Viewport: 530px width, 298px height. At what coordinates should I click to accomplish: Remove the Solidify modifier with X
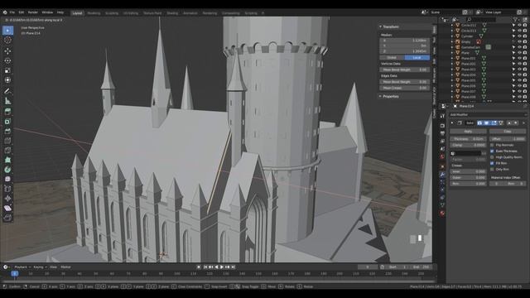click(x=523, y=123)
